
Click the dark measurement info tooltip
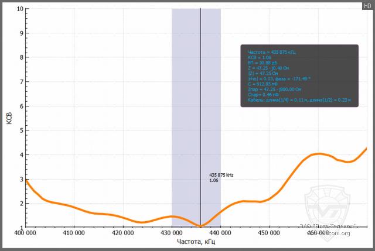299,76
